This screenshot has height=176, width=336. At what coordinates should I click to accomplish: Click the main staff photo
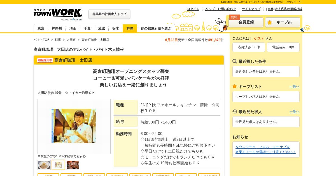point(74,126)
